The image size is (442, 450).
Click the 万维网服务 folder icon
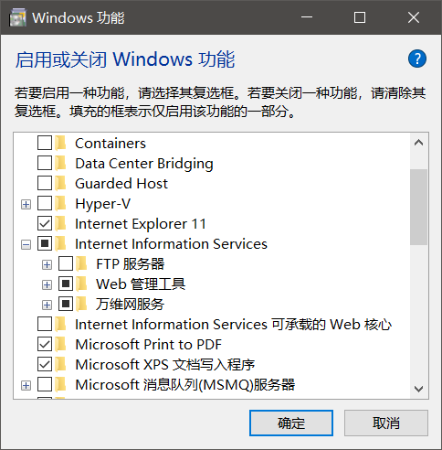(82, 304)
